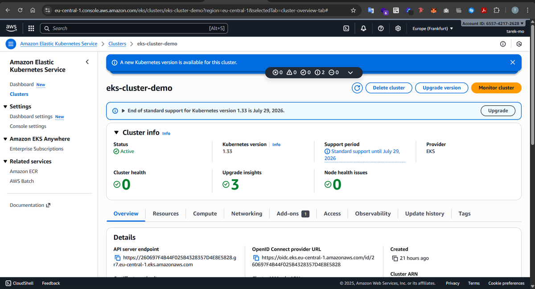Switch to the Networking tab
The image size is (535, 289).
click(x=247, y=214)
